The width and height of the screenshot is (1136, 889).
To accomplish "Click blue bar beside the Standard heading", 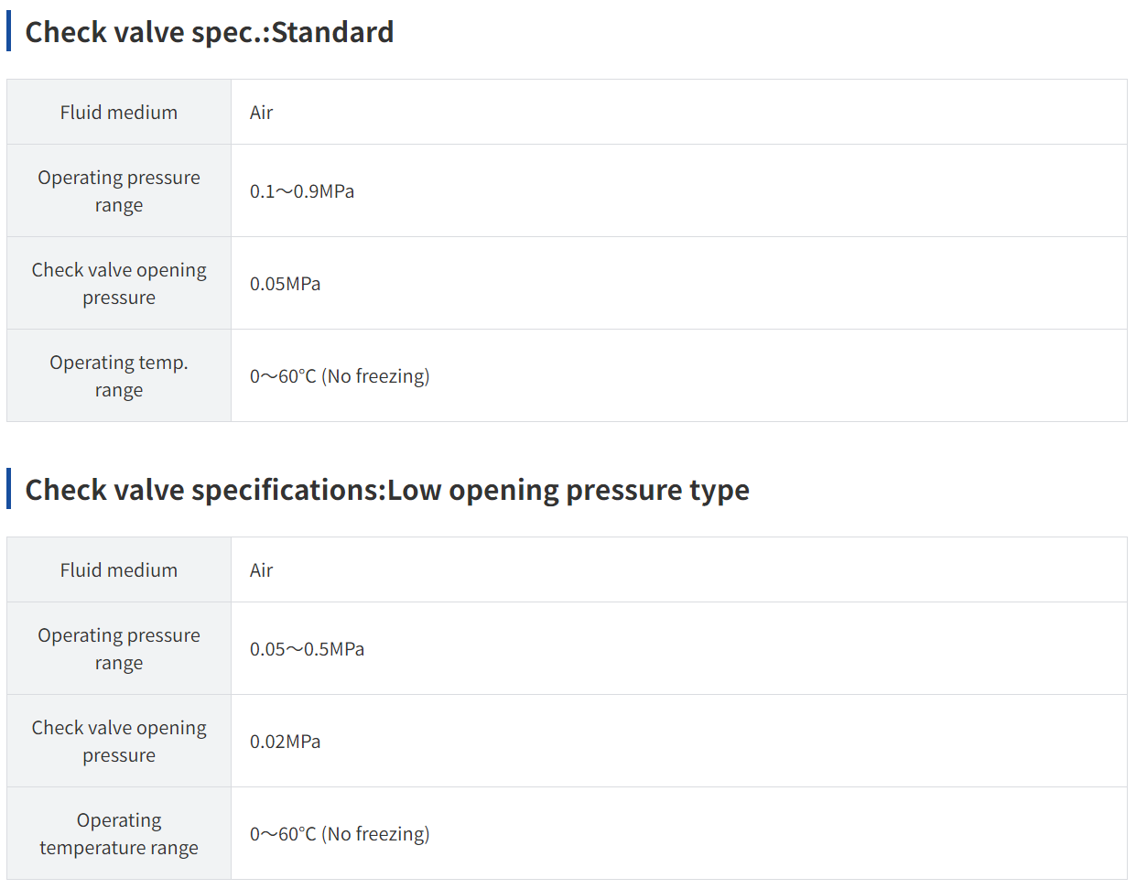I will [9, 32].
